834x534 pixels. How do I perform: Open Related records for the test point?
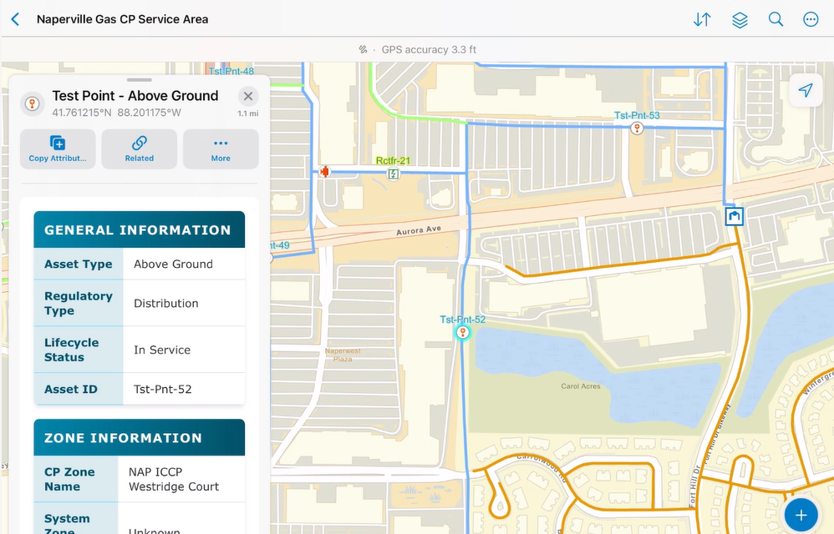click(x=139, y=149)
